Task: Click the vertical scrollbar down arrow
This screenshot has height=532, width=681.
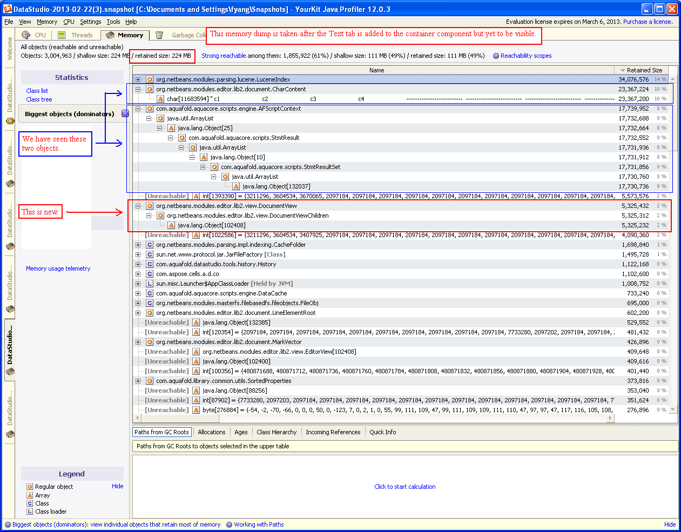Action: [x=673, y=410]
